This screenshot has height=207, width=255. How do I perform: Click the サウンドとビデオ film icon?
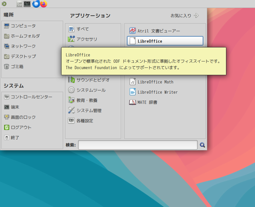coord(71,80)
